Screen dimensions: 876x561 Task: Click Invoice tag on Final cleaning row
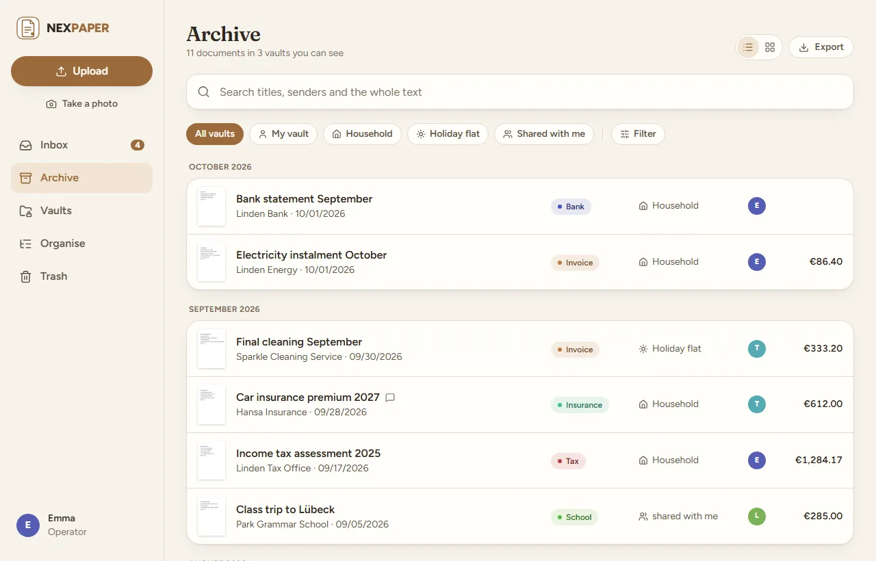point(575,350)
